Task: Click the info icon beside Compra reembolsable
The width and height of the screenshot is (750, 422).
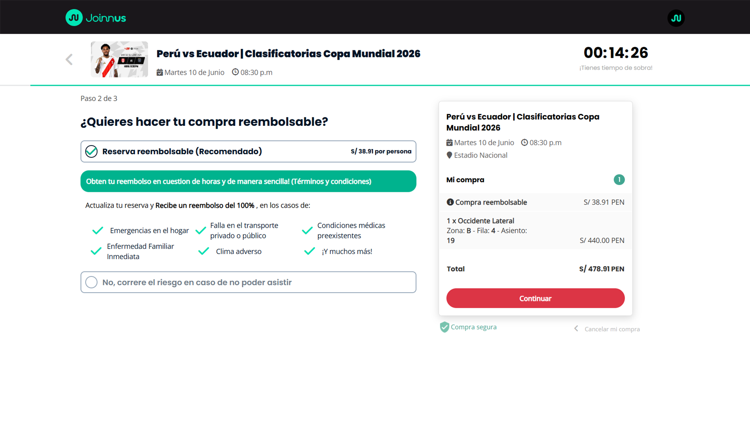Action: click(450, 202)
